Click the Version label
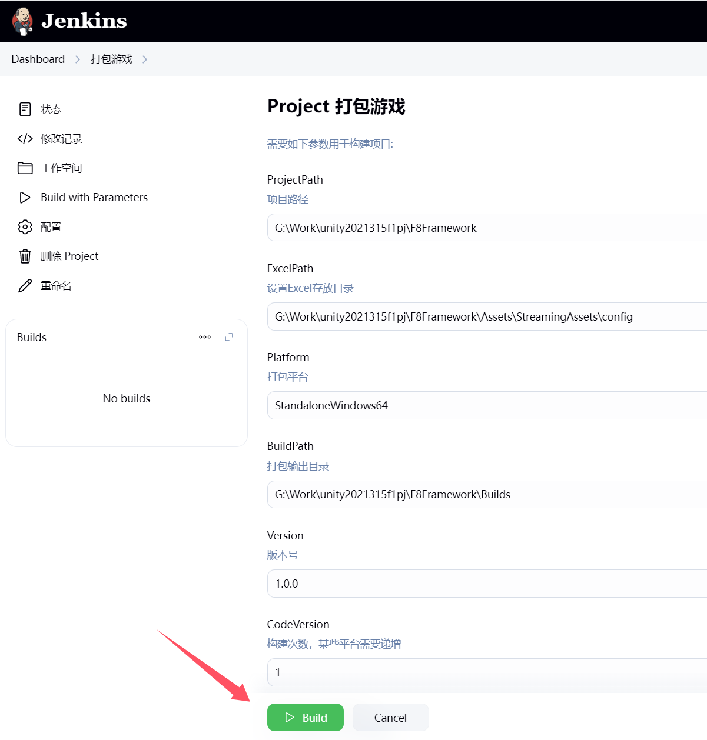The height and width of the screenshot is (740, 707). [x=286, y=535]
